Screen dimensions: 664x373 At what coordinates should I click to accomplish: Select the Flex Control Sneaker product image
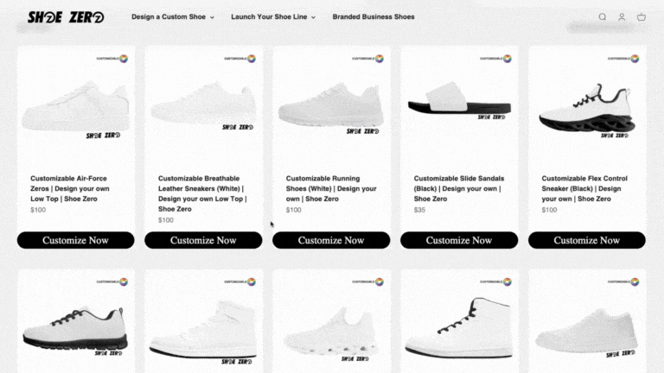pyautogui.click(x=587, y=111)
